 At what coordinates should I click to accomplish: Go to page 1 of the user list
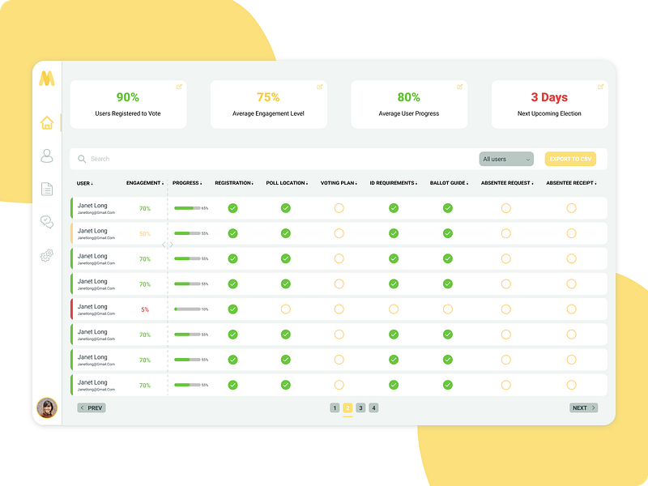(335, 407)
